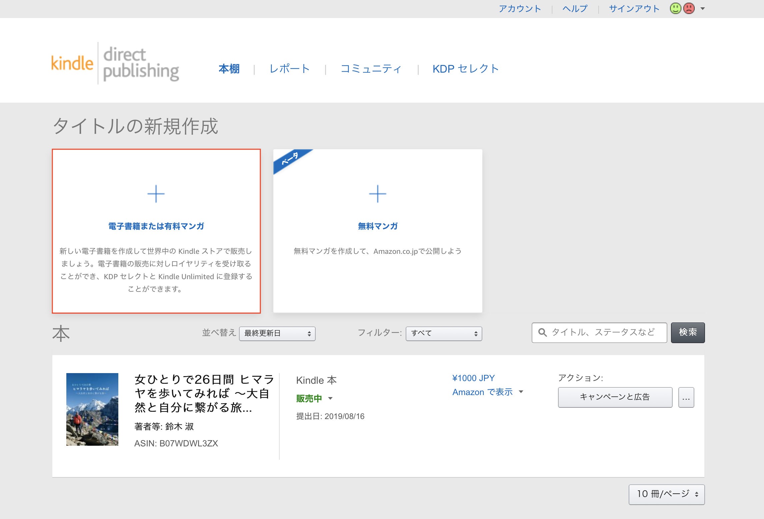764x519 pixels.
Task: Click the サインアウト link
Action: click(x=634, y=9)
